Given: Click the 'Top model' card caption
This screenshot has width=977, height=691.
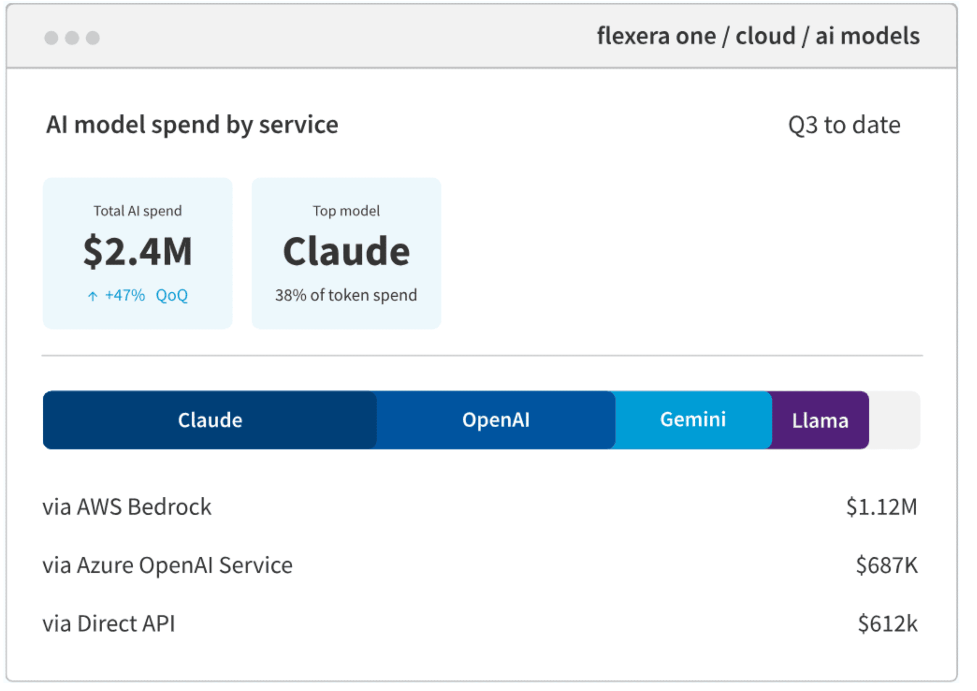Looking at the screenshot, I should pos(347,211).
